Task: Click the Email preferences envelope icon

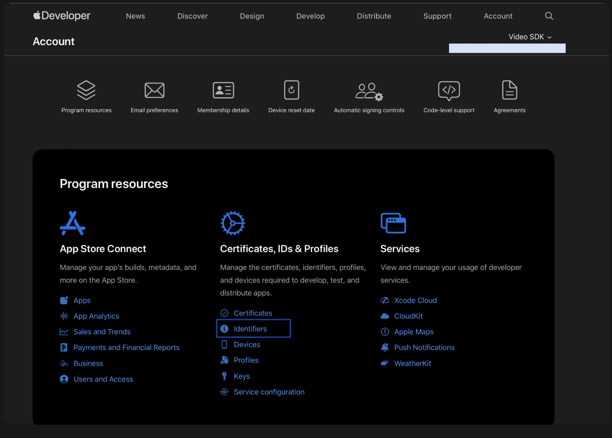Action: [155, 90]
